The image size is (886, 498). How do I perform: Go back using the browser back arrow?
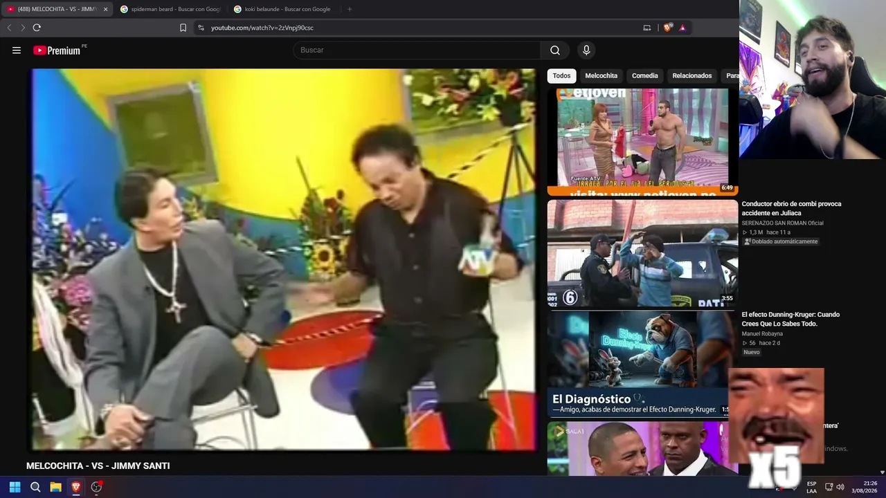click(x=9, y=28)
